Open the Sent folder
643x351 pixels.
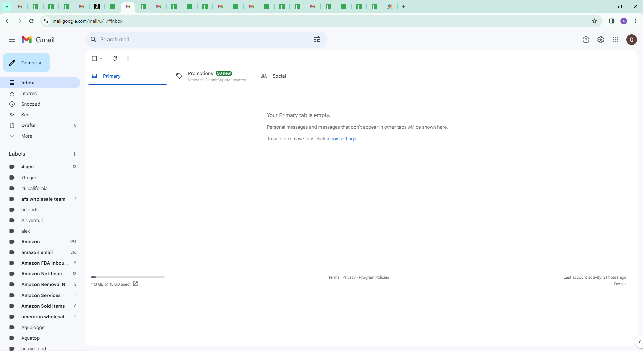(x=40, y=115)
